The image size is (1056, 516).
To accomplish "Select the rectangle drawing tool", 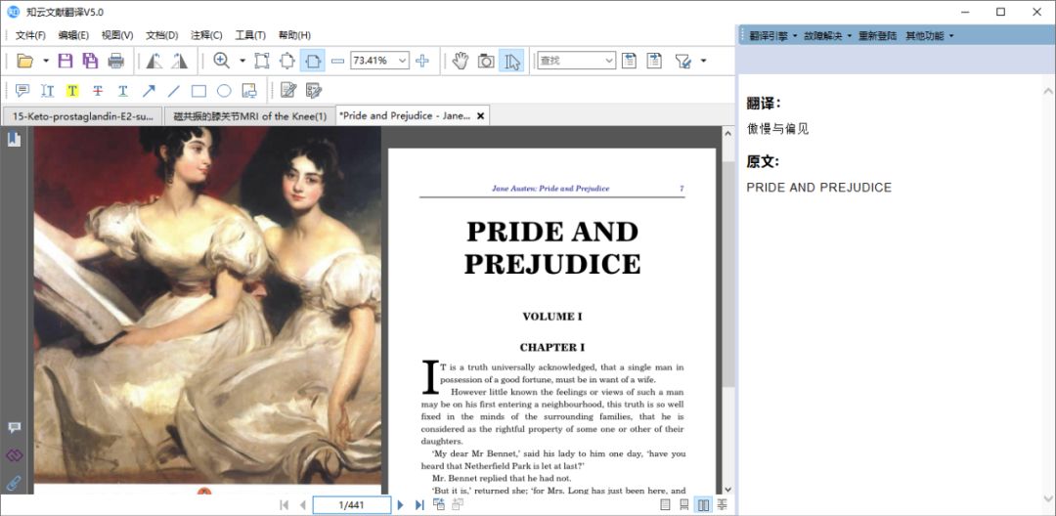I will click(x=198, y=91).
